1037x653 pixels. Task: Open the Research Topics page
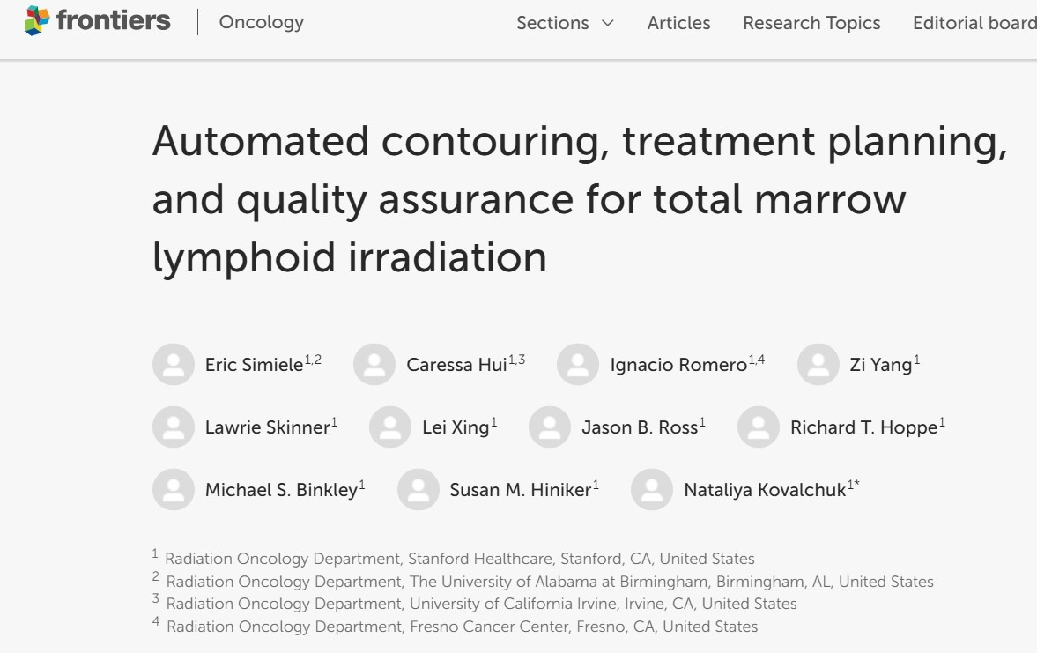coord(811,24)
